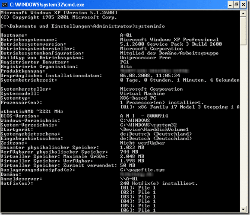Image resolution: width=250 pixels, height=215 pixels.
Task: Click hotfix entry [03]: File 1
Action: pyautogui.click(x=138, y=197)
